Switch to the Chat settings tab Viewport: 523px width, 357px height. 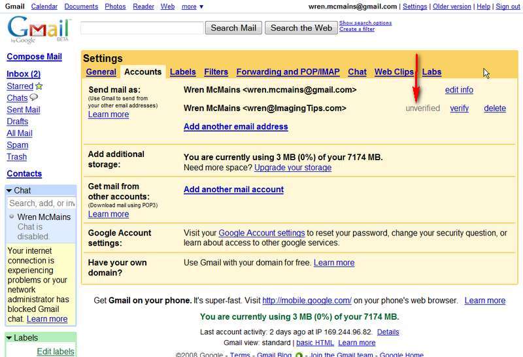(357, 72)
